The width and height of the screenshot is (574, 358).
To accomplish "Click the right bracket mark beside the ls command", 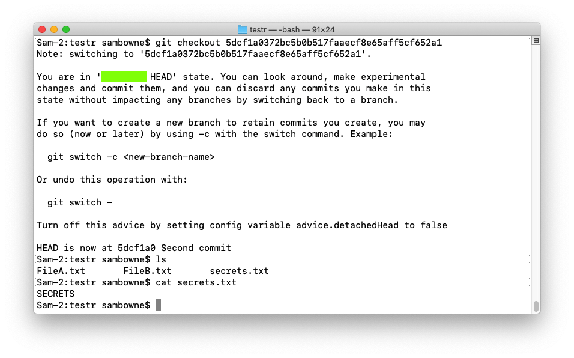I will pyautogui.click(x=530, y=259).
